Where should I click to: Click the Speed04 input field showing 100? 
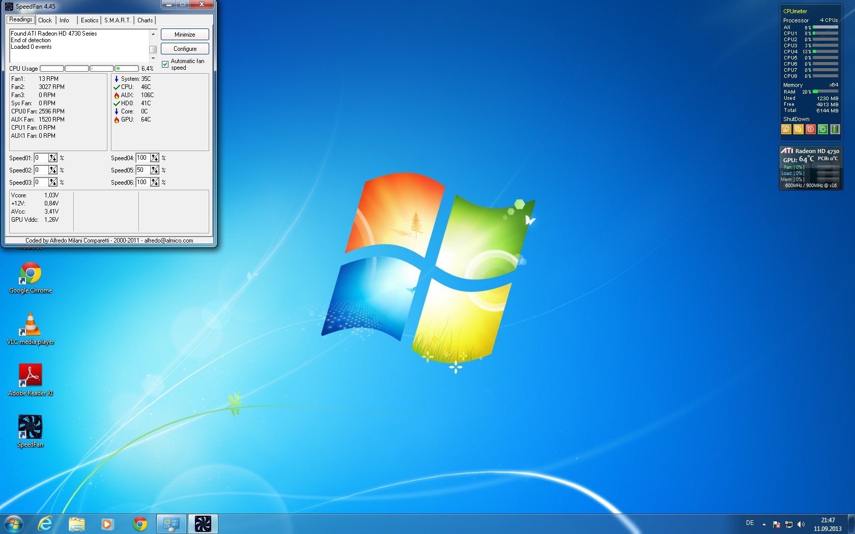point(143,158)
